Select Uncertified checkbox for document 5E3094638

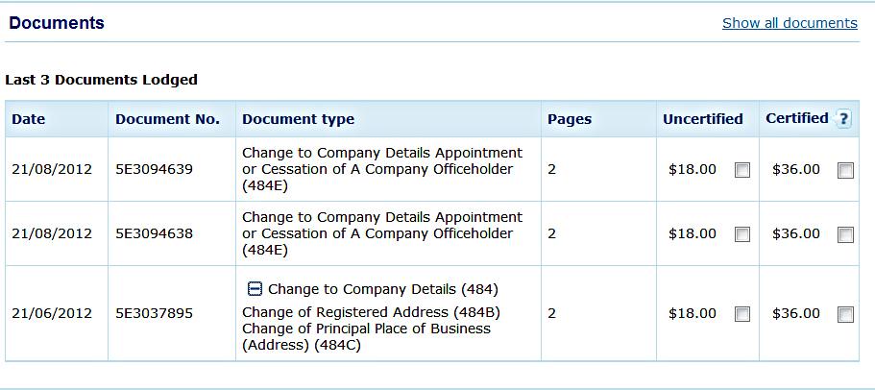tap(741, 233)
